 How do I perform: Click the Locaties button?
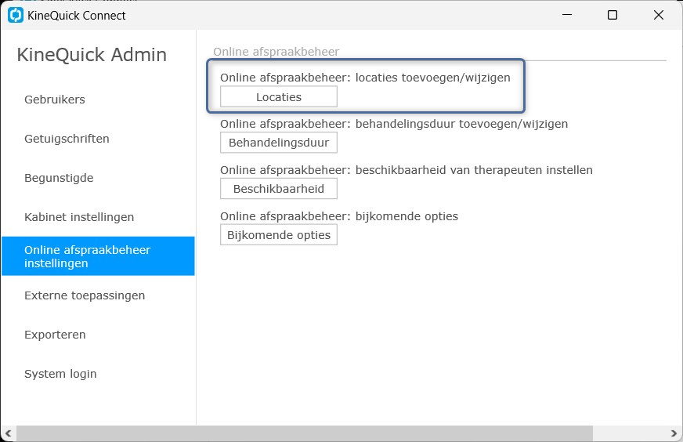point(279,96)
